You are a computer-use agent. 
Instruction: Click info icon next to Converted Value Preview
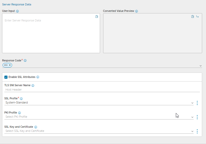136,11
